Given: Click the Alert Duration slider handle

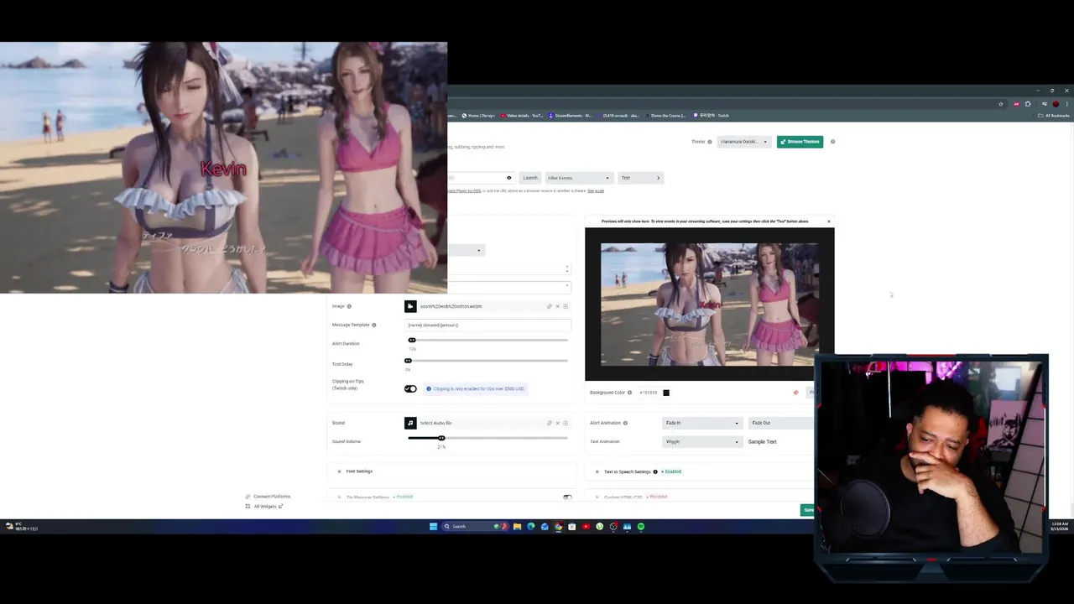Looking at the screenshot, I should pyautogui.click(x=412, y=340).
